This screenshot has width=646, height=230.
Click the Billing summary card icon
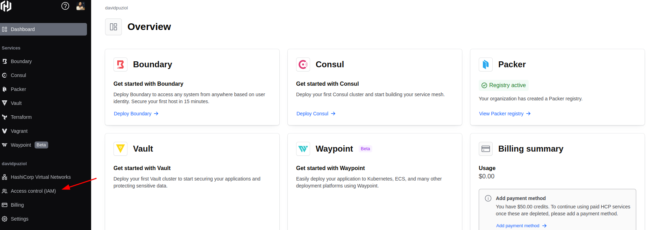[486, 149]
